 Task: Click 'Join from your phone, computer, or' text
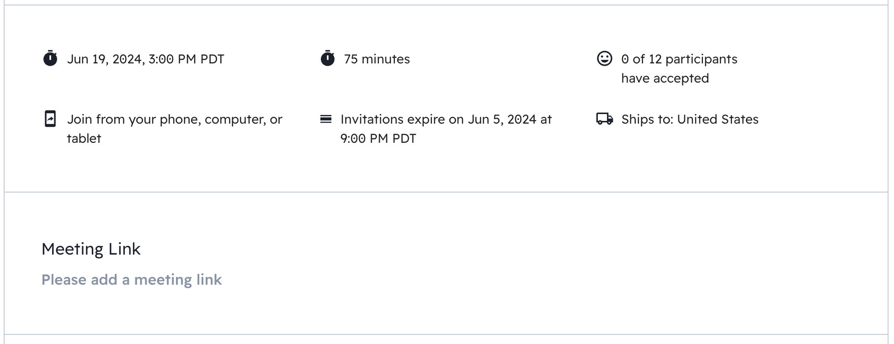point(175,120)
